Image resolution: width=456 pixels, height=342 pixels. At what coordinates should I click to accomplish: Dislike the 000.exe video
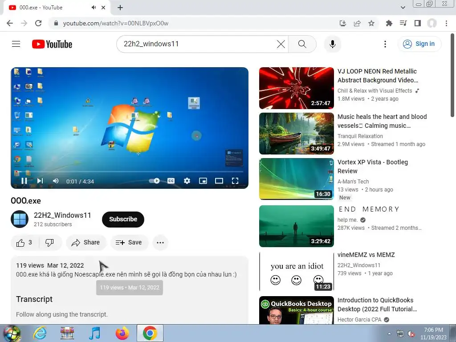[x=50, y=243]
